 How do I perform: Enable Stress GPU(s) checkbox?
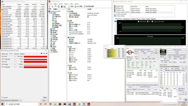click(x=117, y=16)
